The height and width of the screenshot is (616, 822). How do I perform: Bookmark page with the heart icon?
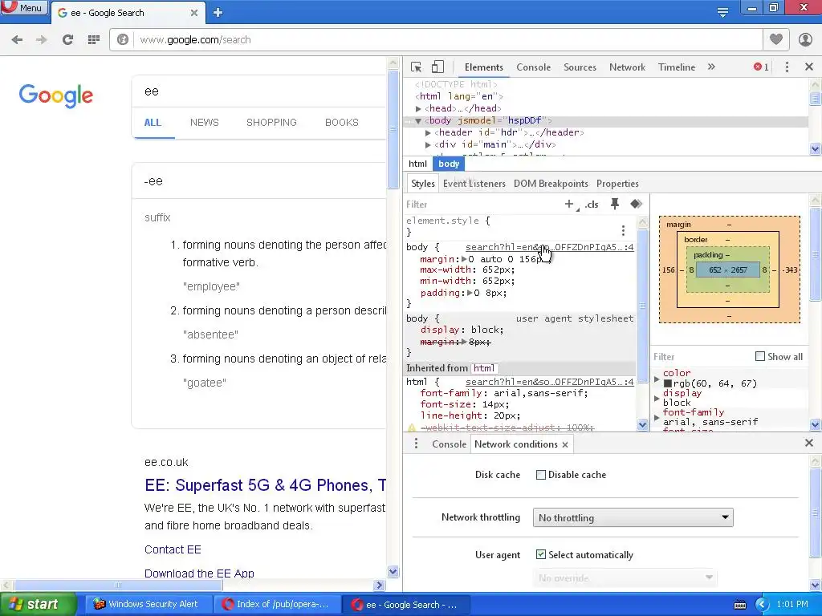(776, 39)
